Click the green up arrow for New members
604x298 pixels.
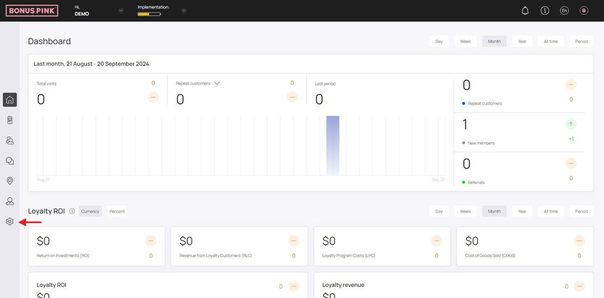pos(571,124)
